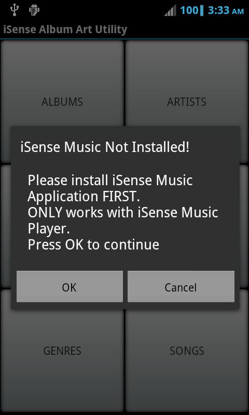The width and height of the screenshot is (249, 415).
Task: Tap the 'Application FIRST.' text line
Action: [84, 197]
